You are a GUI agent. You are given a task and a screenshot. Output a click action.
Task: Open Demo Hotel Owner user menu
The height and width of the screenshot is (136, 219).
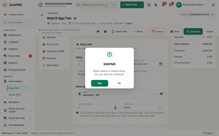(192, 5)
